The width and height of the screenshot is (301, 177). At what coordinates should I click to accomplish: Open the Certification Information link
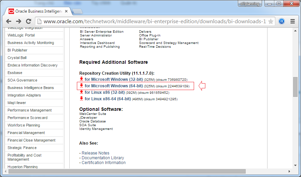(x=104, y=163)
